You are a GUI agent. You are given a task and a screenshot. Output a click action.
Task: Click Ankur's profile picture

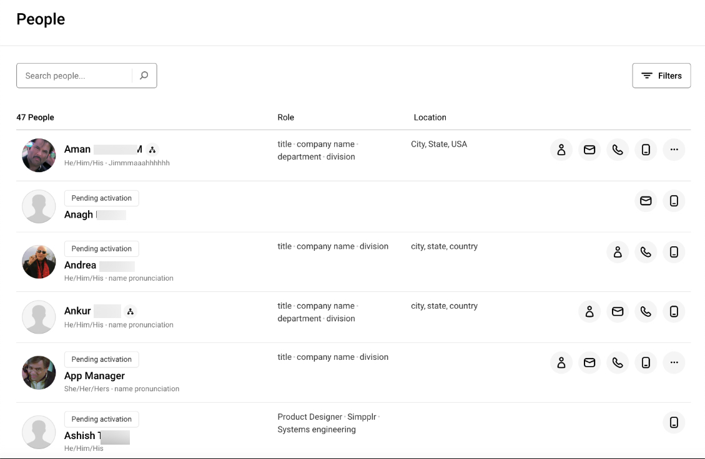pyautogui.click(x=39, y=317)
